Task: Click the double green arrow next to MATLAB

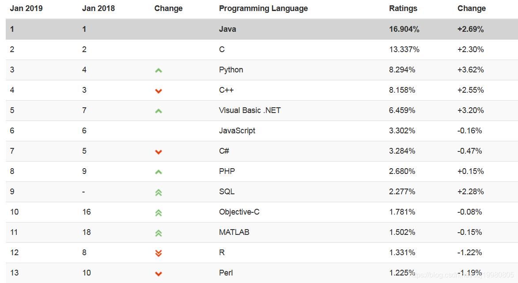Action: click(x=158, y=232)
